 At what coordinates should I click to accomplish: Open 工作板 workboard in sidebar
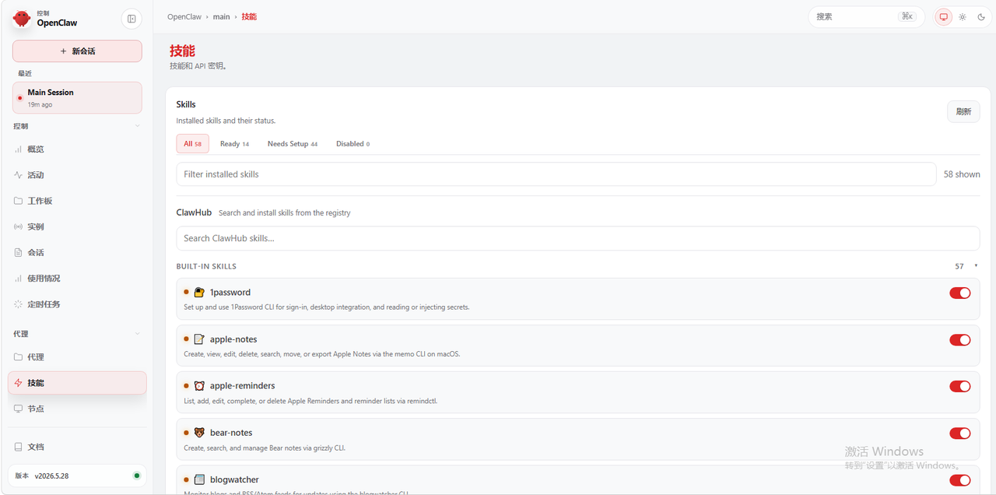coord(77,201)
